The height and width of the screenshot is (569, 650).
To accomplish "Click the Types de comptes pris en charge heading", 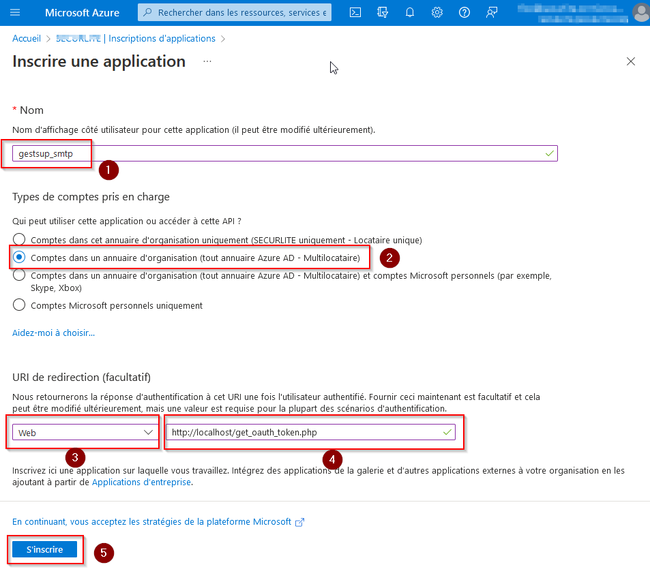I will (91, 197).
